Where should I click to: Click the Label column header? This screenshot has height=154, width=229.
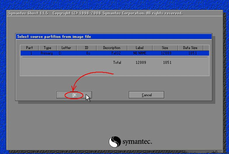(x=140, y=48)
